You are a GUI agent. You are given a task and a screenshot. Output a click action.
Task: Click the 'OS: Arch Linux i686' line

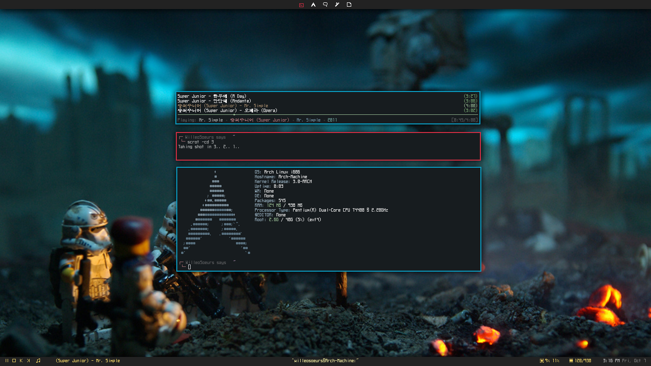(x=277, y=172)
